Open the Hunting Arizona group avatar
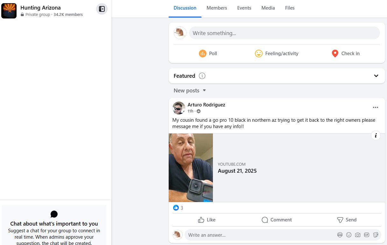Viewport: 387px width, 245px height. (9, 11)
